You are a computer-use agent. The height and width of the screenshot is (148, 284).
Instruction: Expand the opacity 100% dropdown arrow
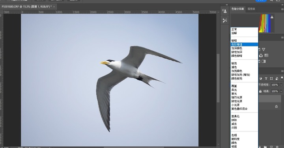(281, 85)
